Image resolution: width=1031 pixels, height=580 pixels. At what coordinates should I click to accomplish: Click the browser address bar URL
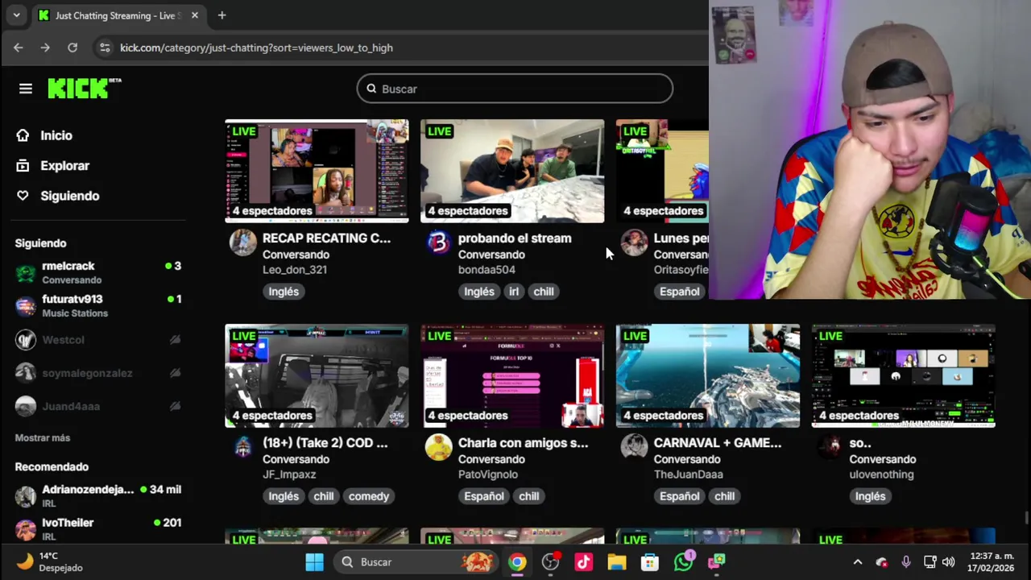click(x=256, y=48)
